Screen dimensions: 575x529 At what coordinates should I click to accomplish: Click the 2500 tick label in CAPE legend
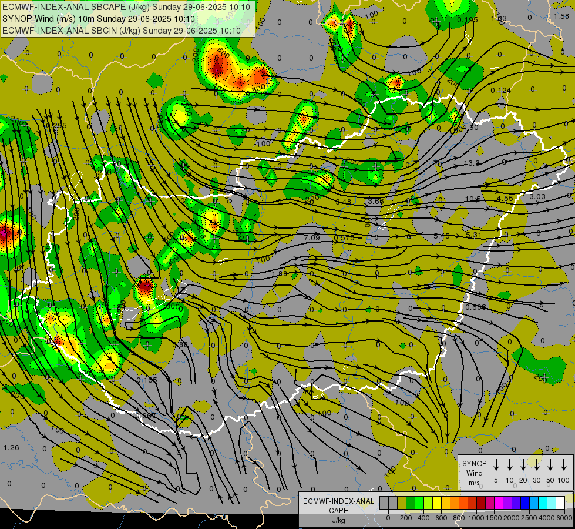(x=529, y=518)
